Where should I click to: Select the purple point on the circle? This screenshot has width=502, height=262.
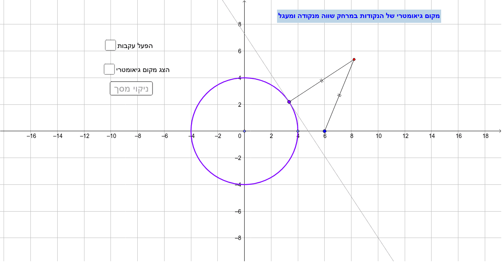click(289, 102)
